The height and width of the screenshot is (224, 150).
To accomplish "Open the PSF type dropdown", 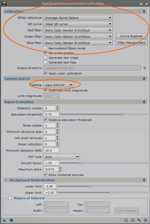I will click(x=62, y=157).
